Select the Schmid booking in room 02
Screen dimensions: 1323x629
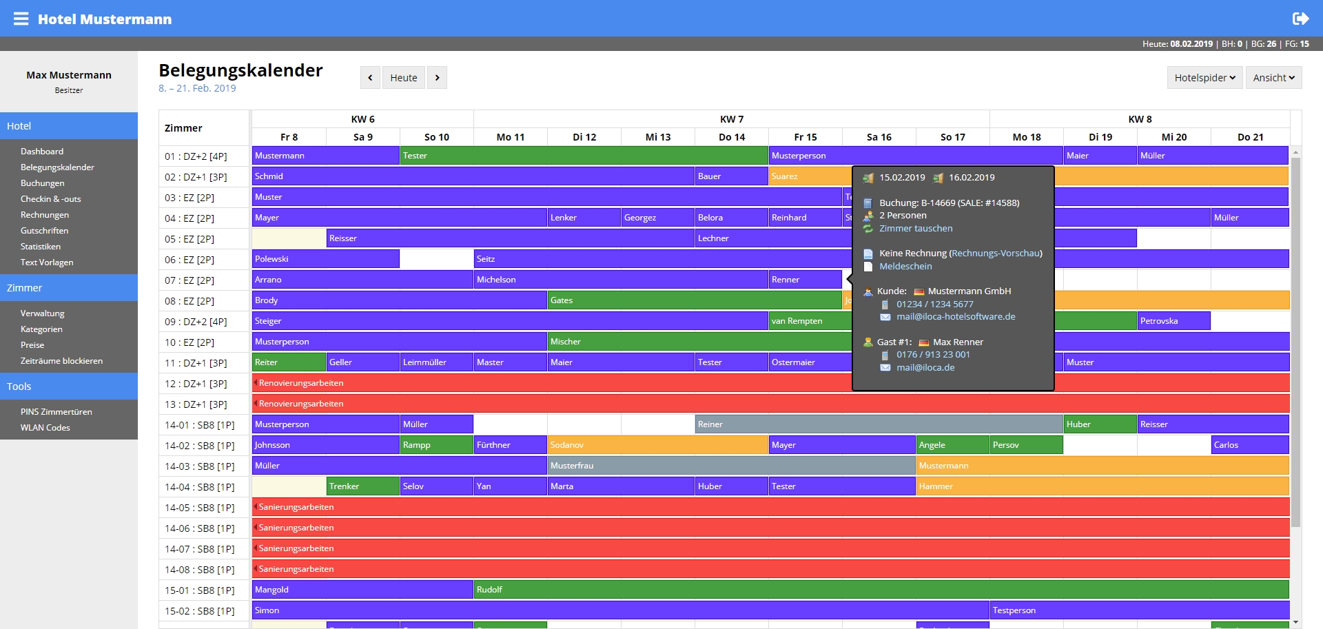pos(473,176)
